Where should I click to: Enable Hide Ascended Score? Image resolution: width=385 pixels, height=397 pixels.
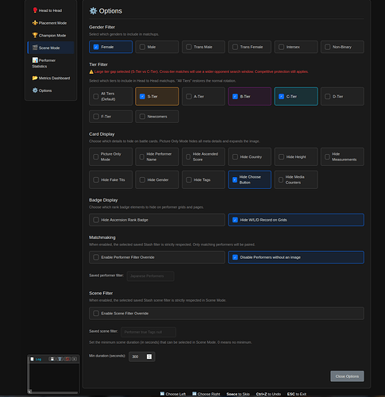203,156
